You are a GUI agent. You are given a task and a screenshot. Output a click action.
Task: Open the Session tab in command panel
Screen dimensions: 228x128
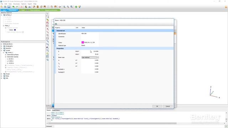click(48, 110)
